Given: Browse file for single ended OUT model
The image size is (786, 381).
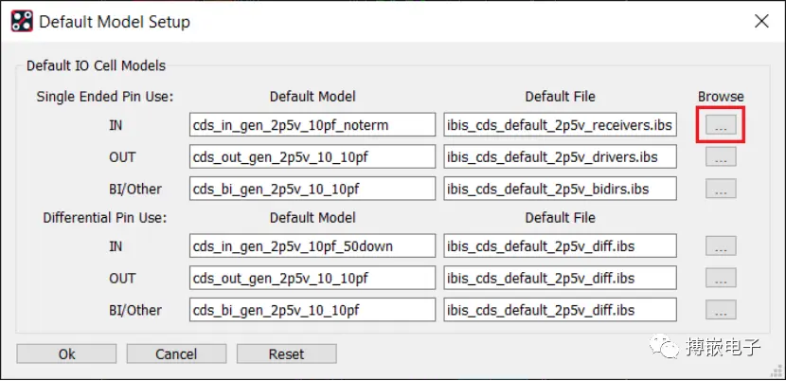Looking at the screenshot, I should coord(721,157).
